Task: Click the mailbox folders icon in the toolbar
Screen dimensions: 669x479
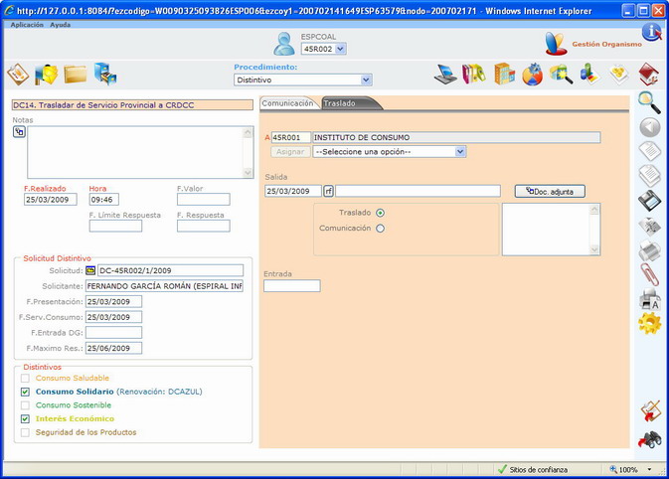Action: 46,75
